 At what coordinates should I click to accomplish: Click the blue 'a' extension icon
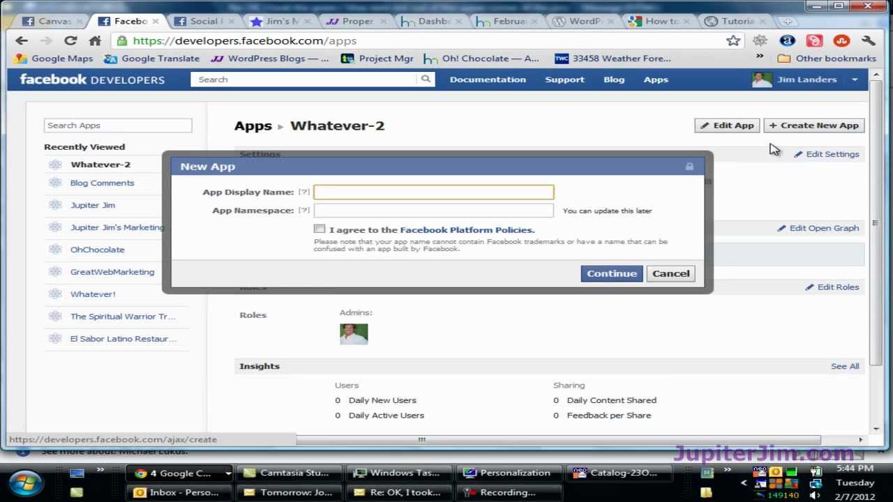point(787,41)
